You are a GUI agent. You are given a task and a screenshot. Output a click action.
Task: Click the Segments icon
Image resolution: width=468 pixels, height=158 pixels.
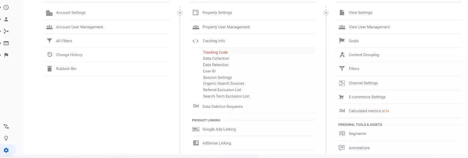(342, 134)
